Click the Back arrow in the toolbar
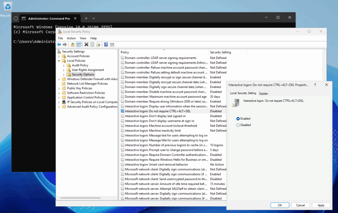Screen dimensions: 338x213 [x=59, y=45]
